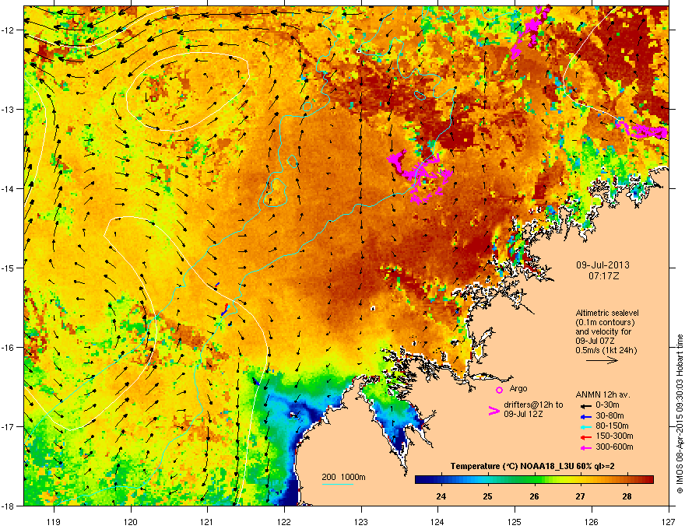Click longitude axis label 125
Screen dimensions: 685x529
pyautogui.click(x=515, y=522)
